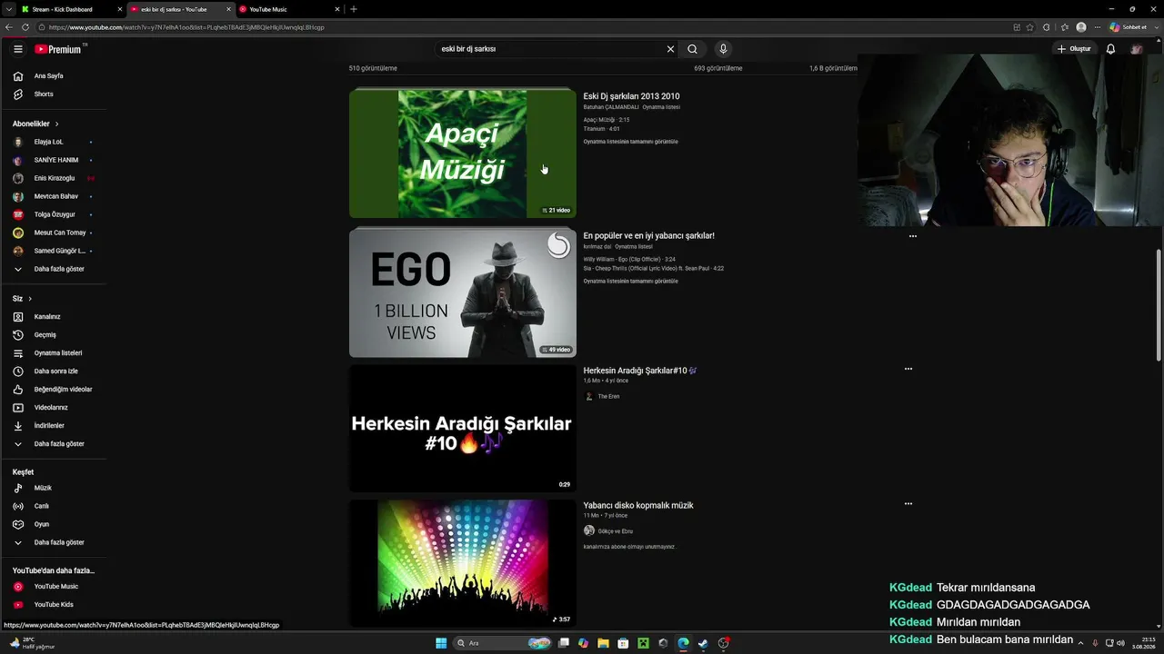Viewport: 1164px width, 654px height.
Task: Open more options for Yabancı disko kopmalık müzik
Action: 908,503
